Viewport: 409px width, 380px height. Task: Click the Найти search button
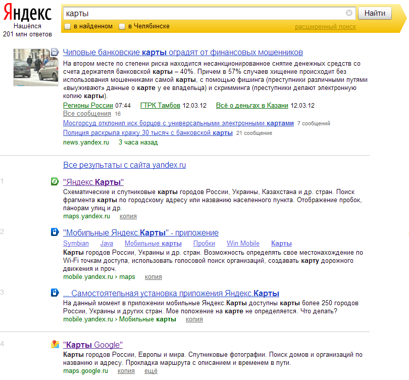point(375,13)
